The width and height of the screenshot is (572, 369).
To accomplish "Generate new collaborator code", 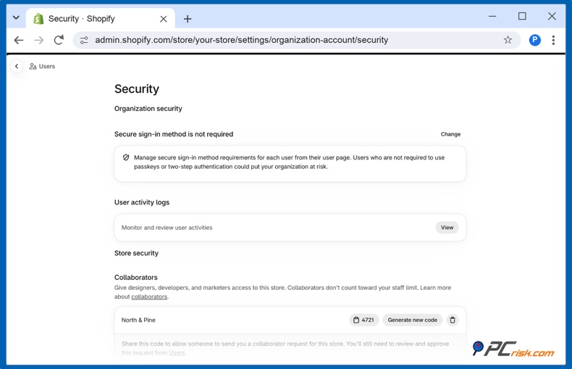I will point(412,320).
